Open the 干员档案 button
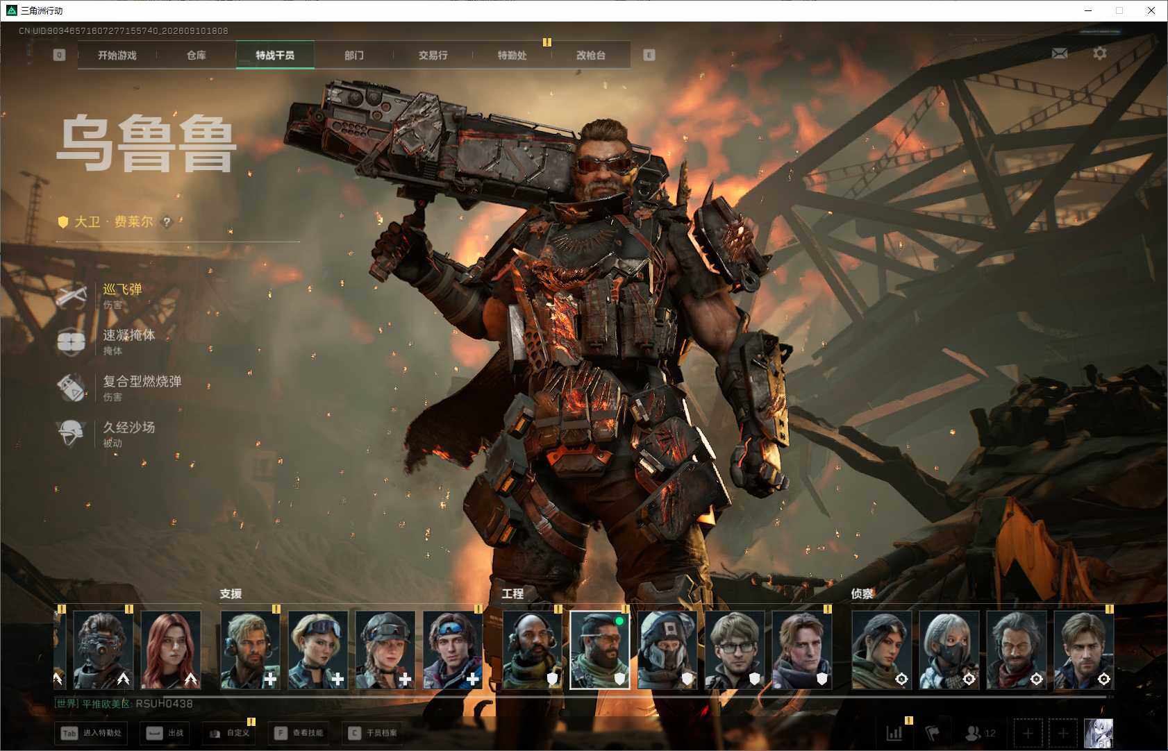The width and height of the screenshot is (1168, 751). pos(374,733)
